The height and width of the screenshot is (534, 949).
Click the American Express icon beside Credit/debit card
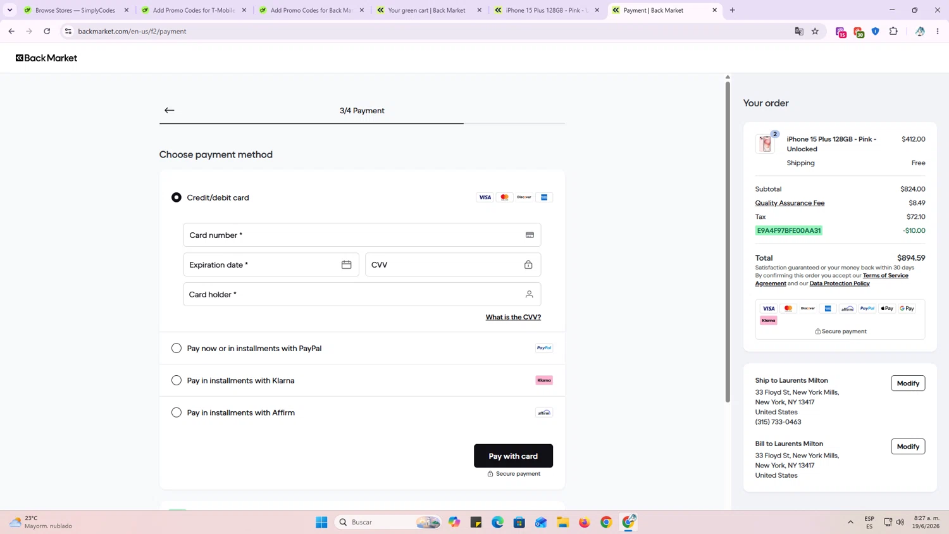pyautogui.click(x=544, y=197)
